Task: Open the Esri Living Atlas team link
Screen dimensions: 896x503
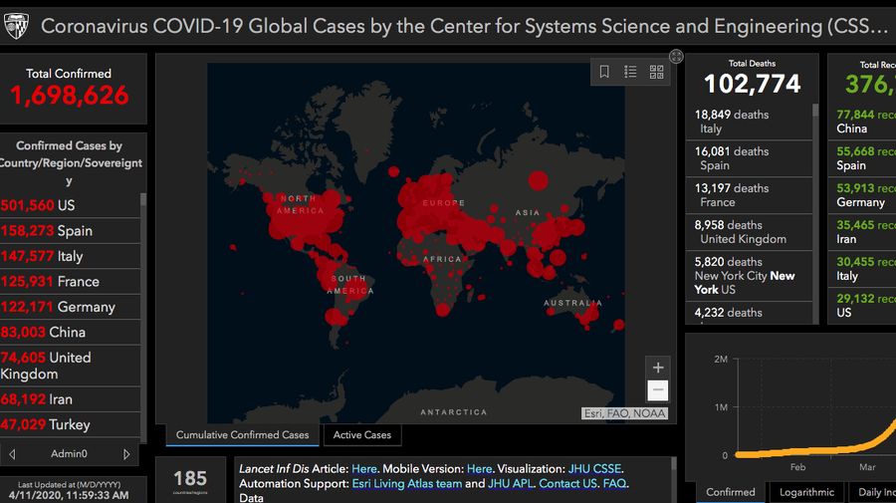Action: pos(407,483)
